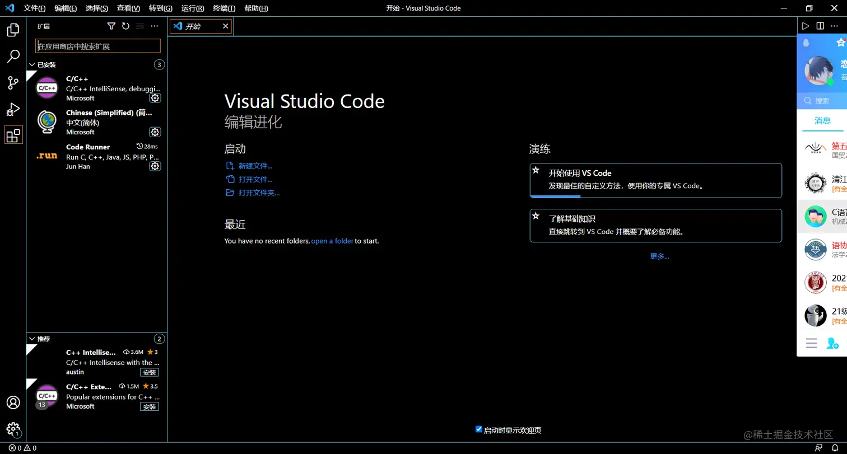The image size is (847, 454).
Task: Click the Chinese language pack globe icon
Action: click(x=47, y=122)
